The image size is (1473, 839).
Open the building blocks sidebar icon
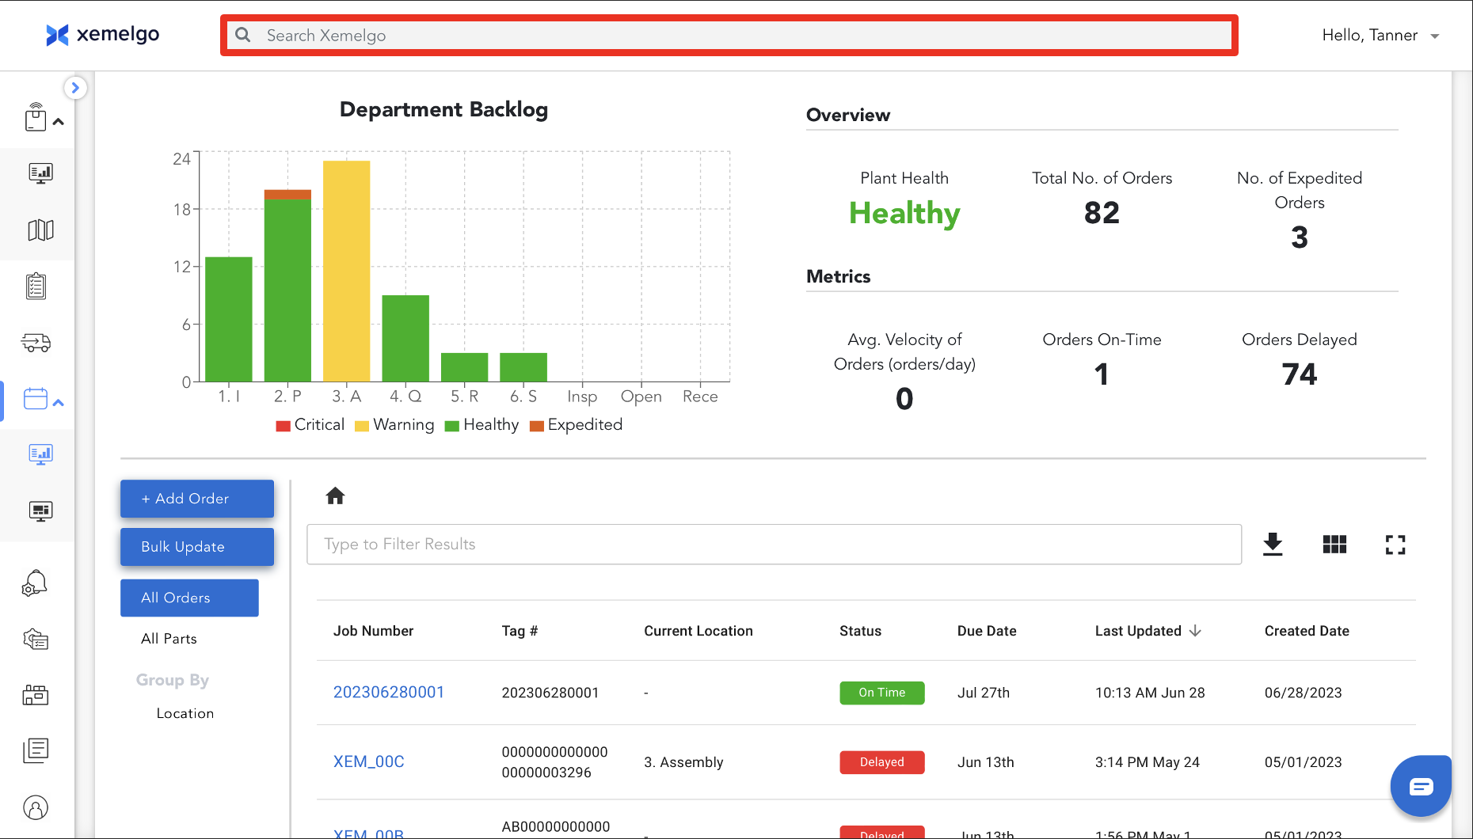[36, 696]
